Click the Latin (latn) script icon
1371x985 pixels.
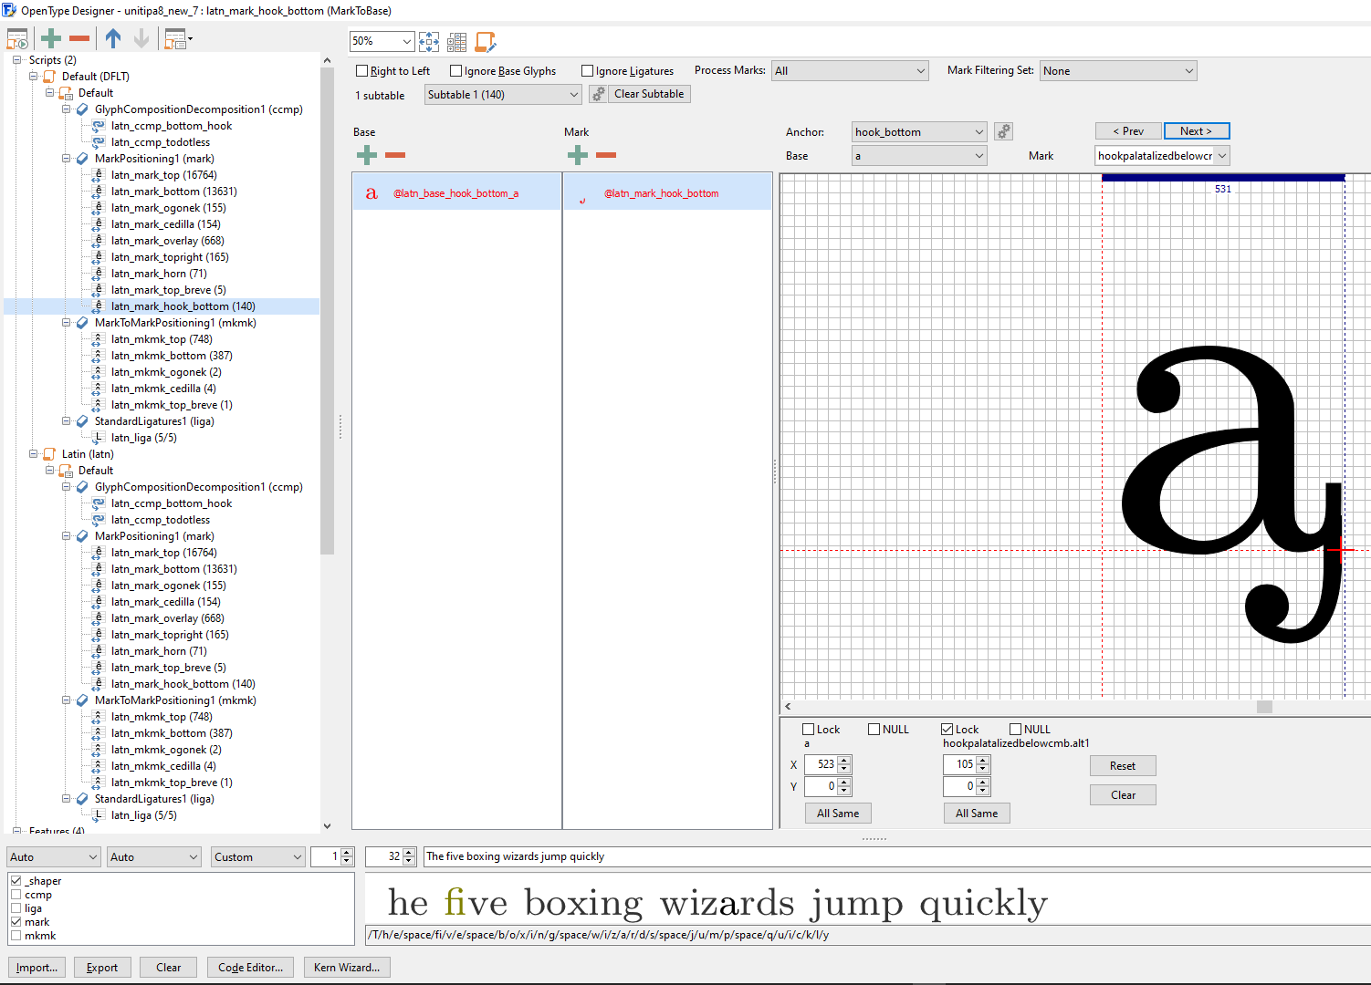tap(49, 454)
